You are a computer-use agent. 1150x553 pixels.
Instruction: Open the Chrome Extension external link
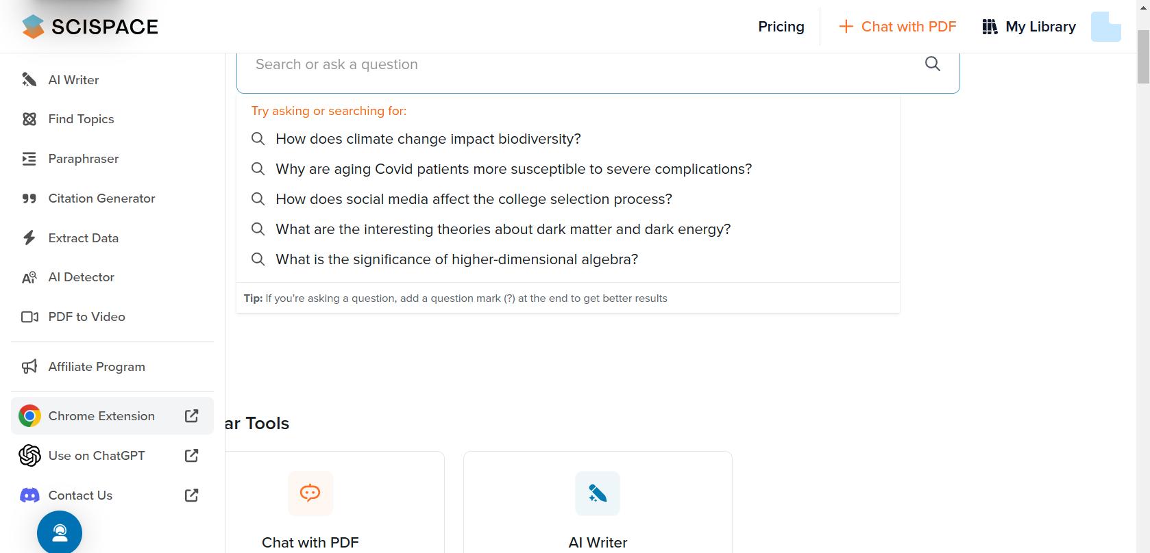pyautogui.click(x=191, y=416)
